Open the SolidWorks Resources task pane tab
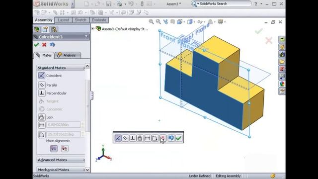Screen dimensions: 318x179 (x=282, y=47)
